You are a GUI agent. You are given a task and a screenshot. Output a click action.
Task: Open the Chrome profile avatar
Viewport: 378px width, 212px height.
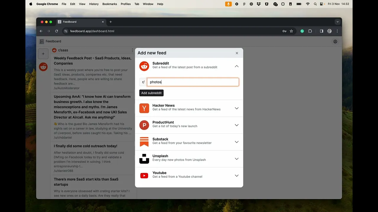[329, 31]
